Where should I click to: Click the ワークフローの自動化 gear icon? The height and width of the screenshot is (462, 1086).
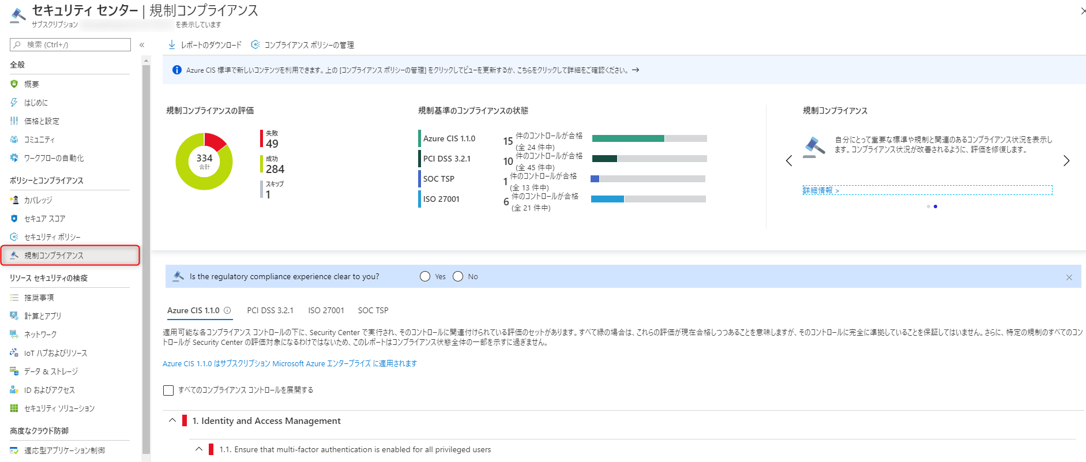click(14, 157)
